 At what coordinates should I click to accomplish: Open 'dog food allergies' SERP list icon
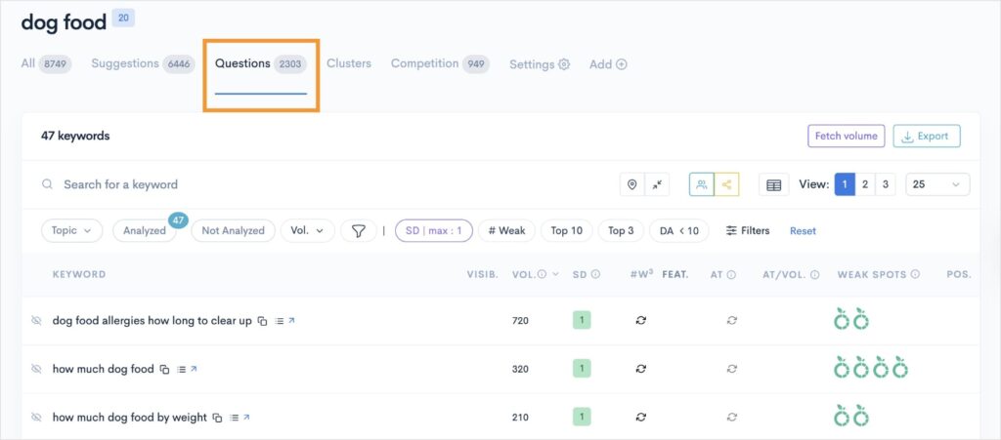tap(279, 321)
